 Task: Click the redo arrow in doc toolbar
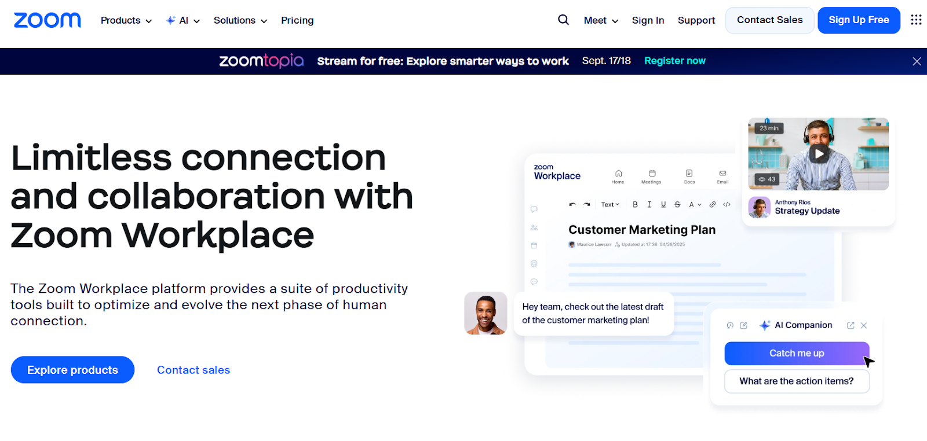587,204
